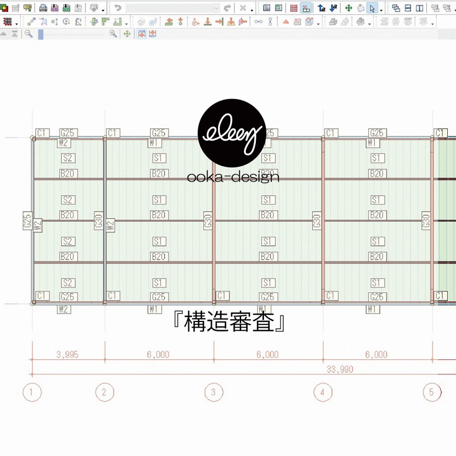Click the grey 3D block icon on second toolbar
The height and width of the screenshot is (456, 456).
333,22
